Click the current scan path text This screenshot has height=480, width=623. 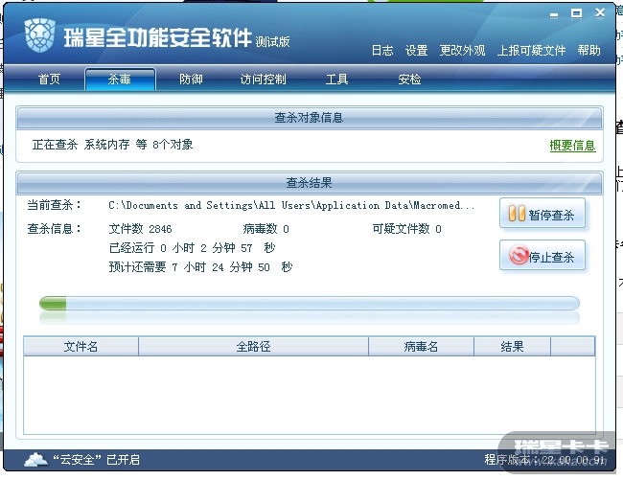pos(291,205)
